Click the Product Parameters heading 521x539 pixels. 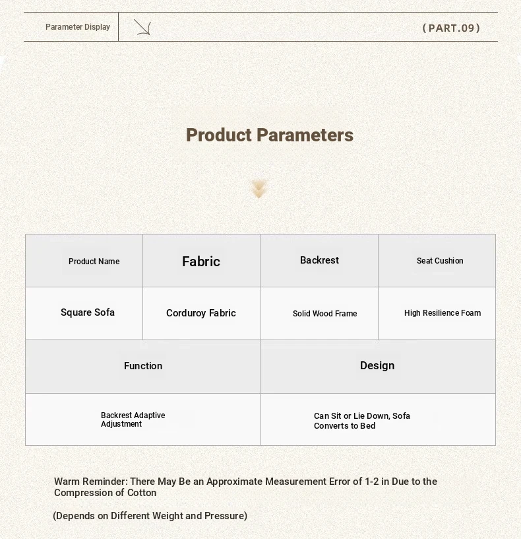click(270, 135)
